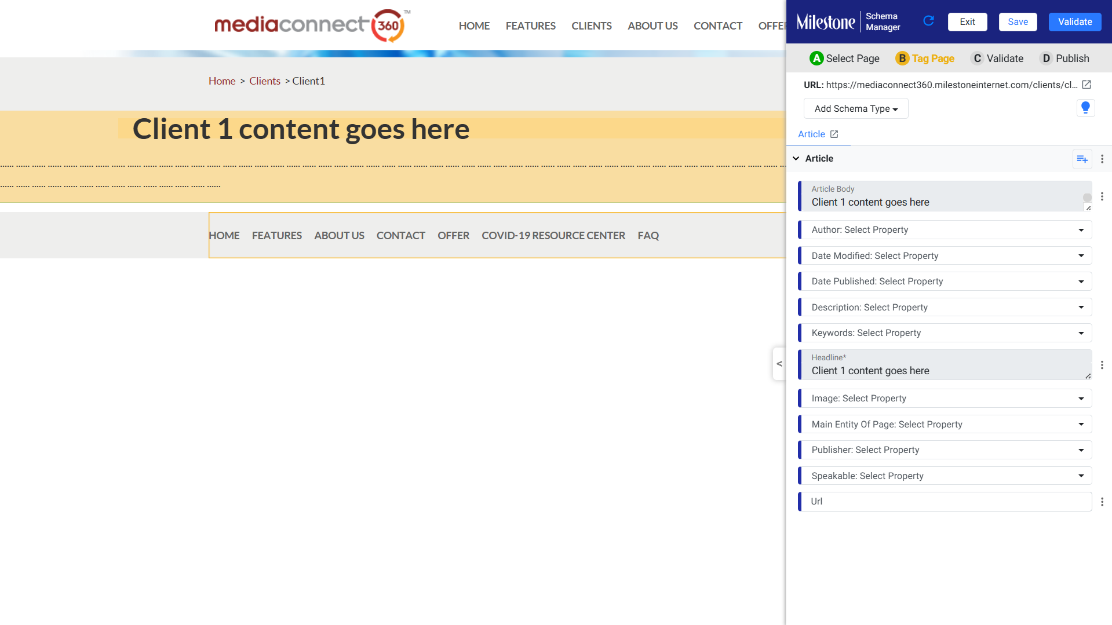Click the mediaconnect360 logo

(312, 25)
